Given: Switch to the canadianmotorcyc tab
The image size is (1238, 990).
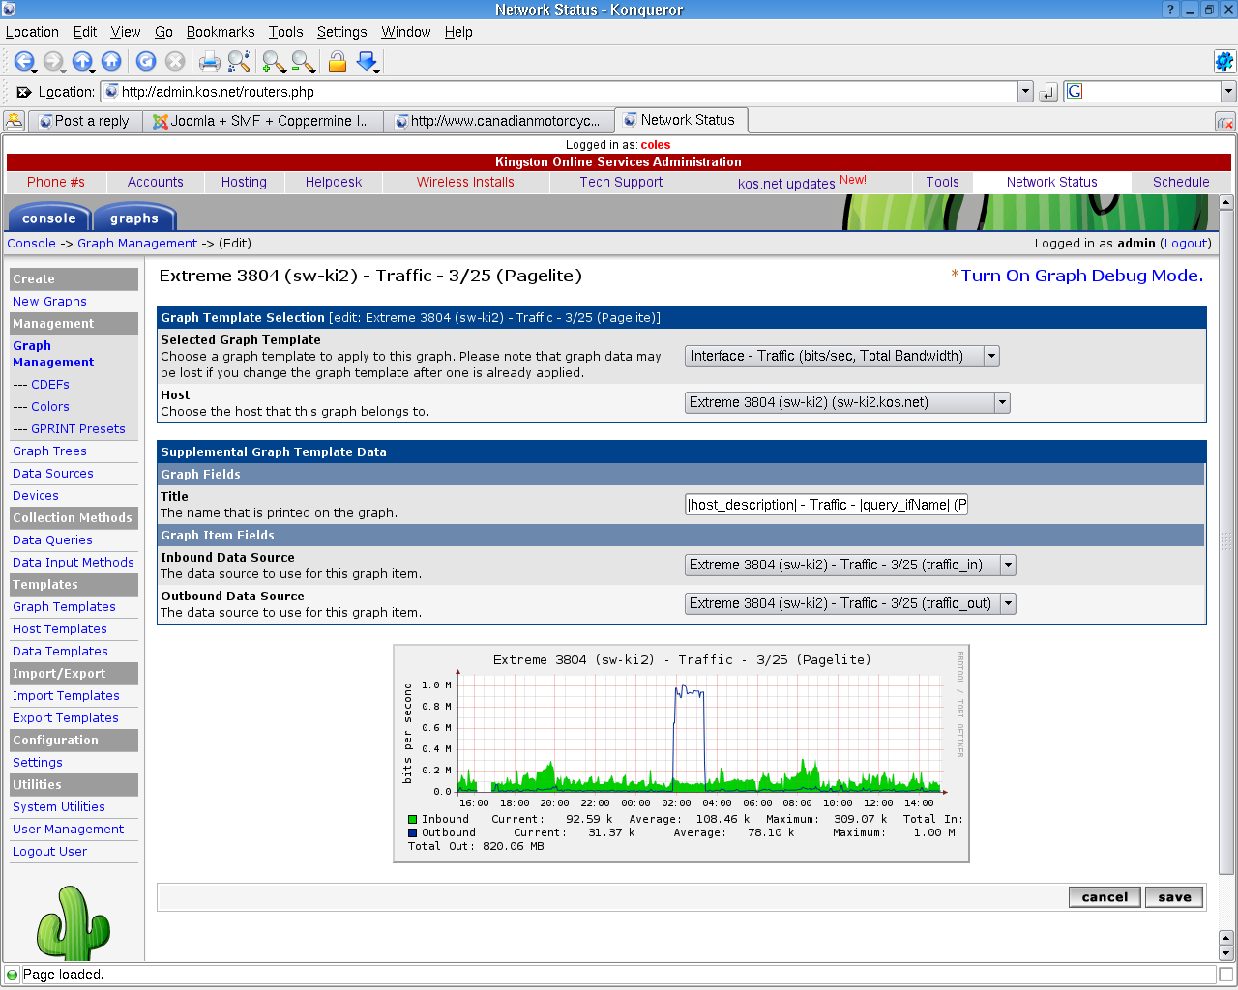Looking at the screenshot, I should (498, 121).
